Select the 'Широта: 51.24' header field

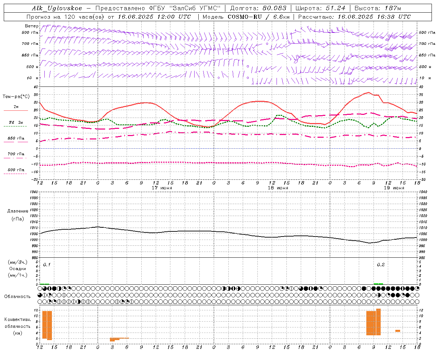[320, 8]
